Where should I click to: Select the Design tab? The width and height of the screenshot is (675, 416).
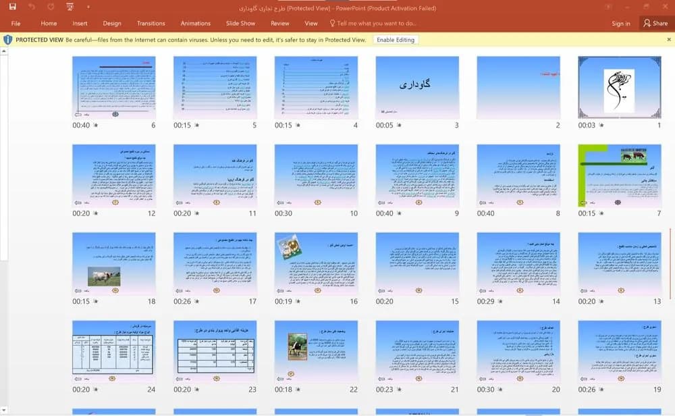[x=112, y=23]
